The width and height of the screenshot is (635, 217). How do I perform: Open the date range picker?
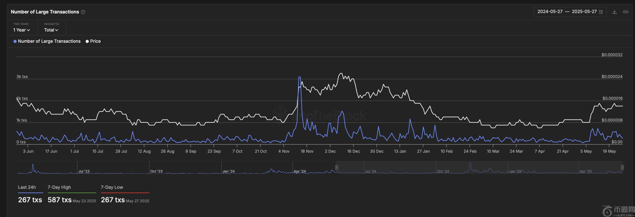pos(567,12)
